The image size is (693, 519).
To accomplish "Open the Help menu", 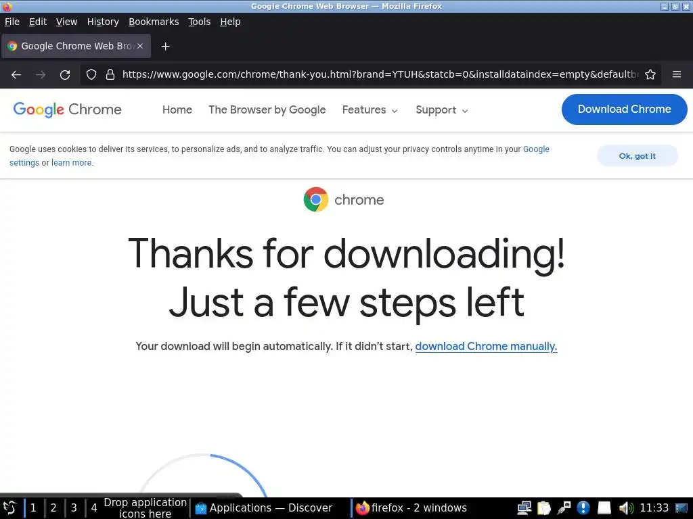I will pyautogui.click(x=230, y=22).
